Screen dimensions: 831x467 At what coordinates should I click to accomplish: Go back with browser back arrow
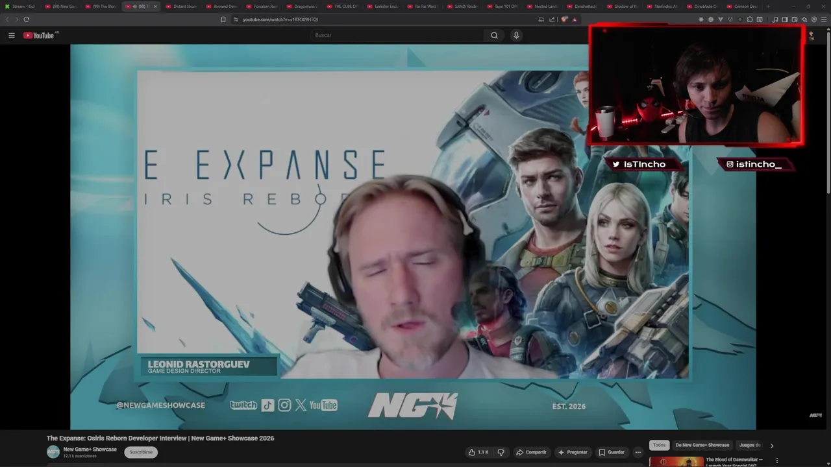pos(8,19)
